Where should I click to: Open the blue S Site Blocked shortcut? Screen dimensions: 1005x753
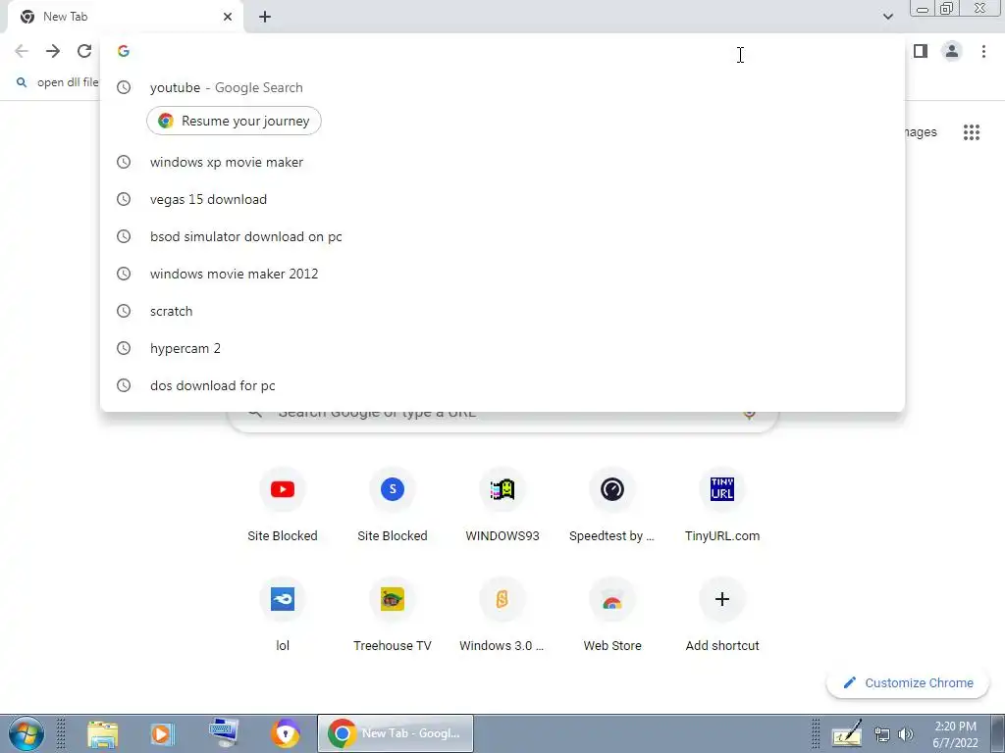click(393, 506)
